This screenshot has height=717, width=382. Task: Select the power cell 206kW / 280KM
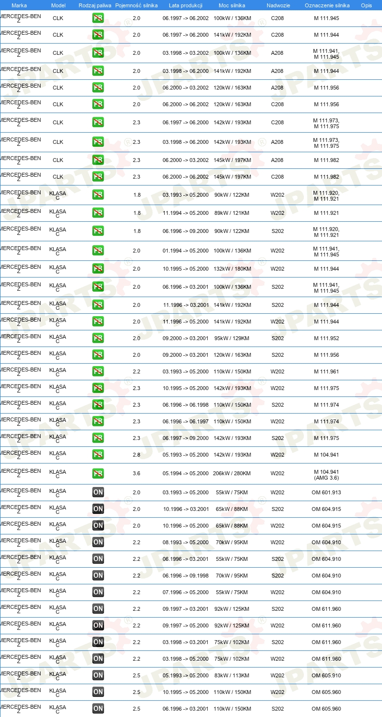tap(232, 473)
